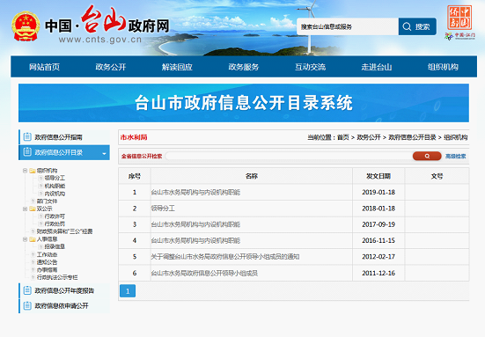Viewport: 485px width, 337px height.
Task: Collapse the 人事信息 tree folder
Action: tap(25, 239)
